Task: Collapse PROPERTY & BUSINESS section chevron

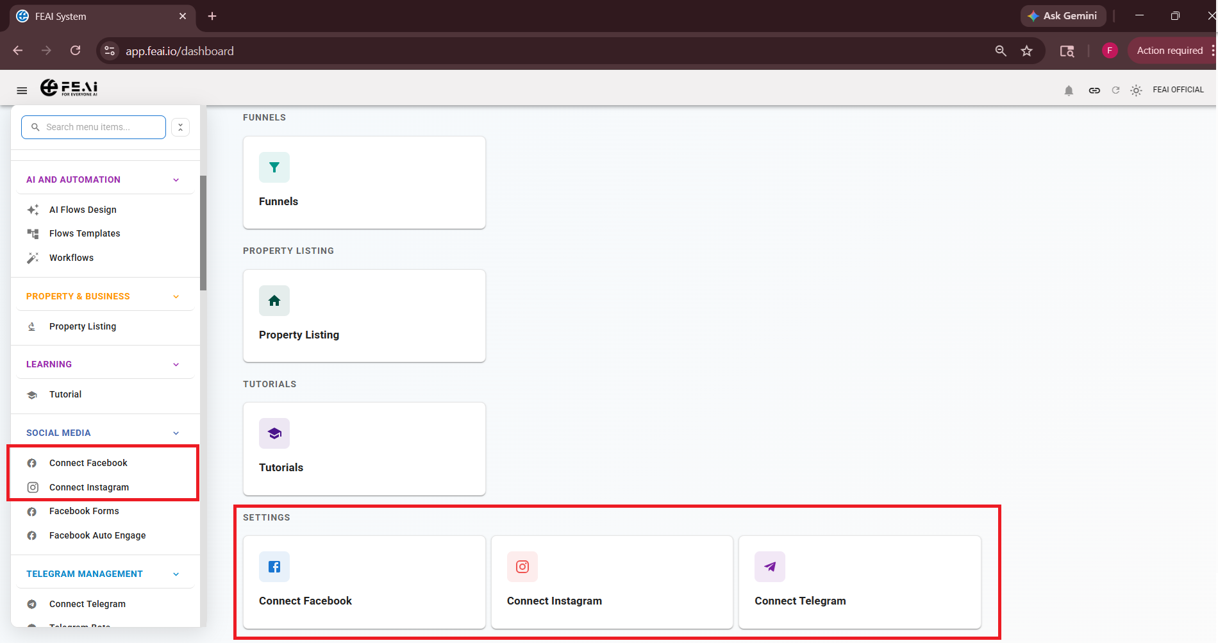Action: click(176, 297)
